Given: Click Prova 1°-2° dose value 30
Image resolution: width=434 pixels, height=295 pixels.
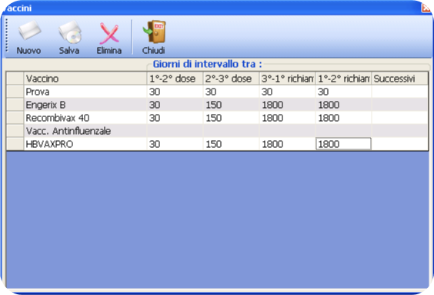Looking at the screenshot, I should coord(175,92).
